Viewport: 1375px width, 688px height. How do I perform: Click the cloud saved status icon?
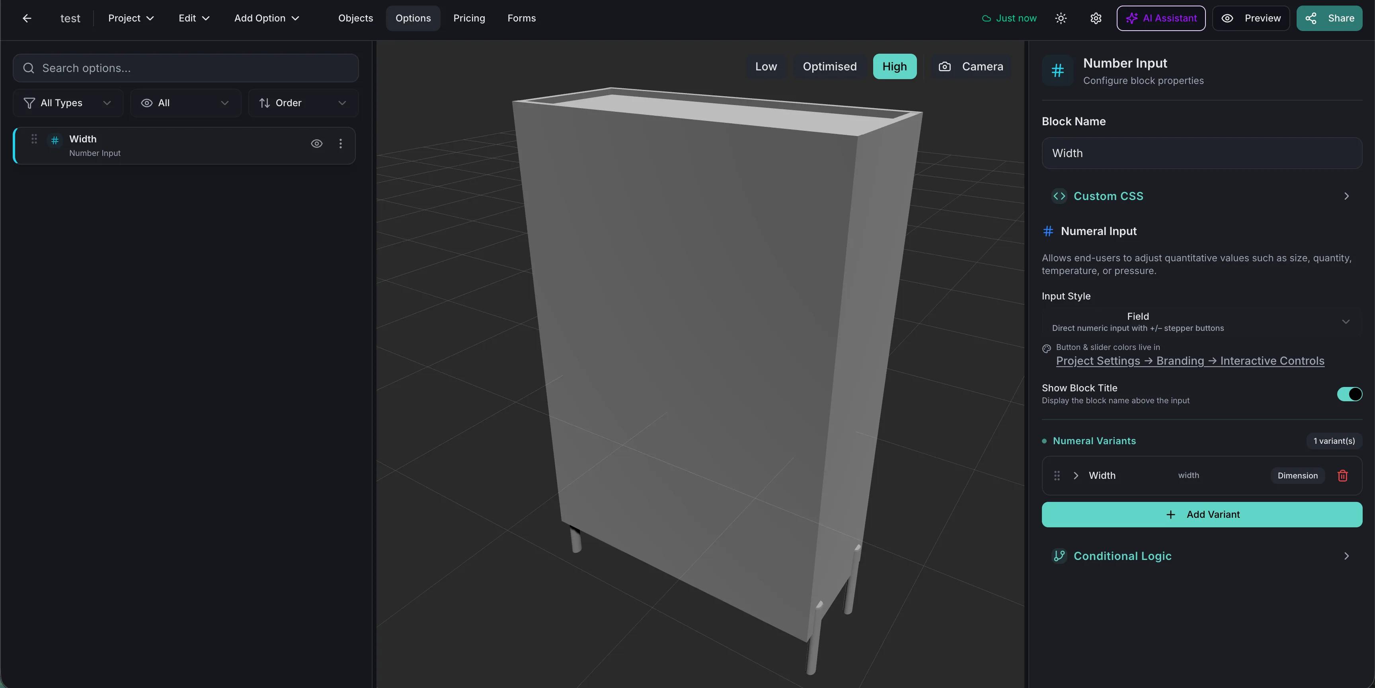coord(987,19)
